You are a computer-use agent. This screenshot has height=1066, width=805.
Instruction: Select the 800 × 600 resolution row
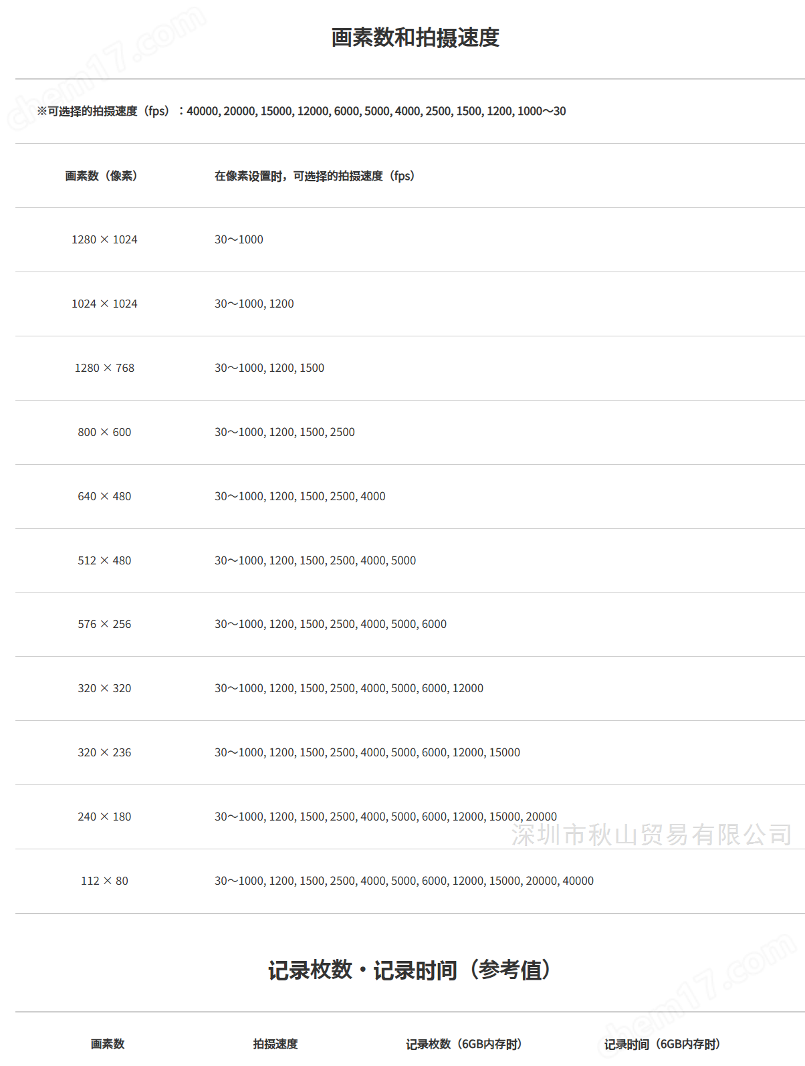pyautogui.click(x=410, y=432)
